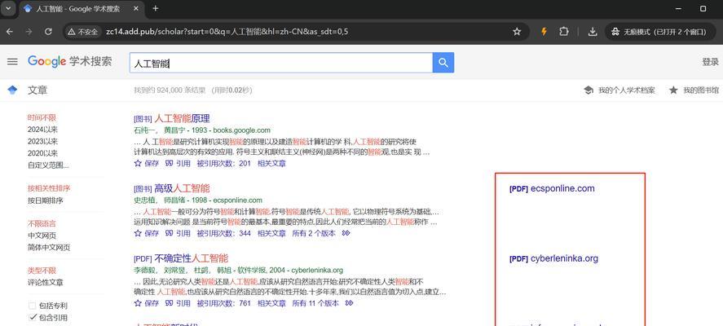Open the Scholar hamburger menu
This screenshot has height=326, width=723.
coord(12,62)
